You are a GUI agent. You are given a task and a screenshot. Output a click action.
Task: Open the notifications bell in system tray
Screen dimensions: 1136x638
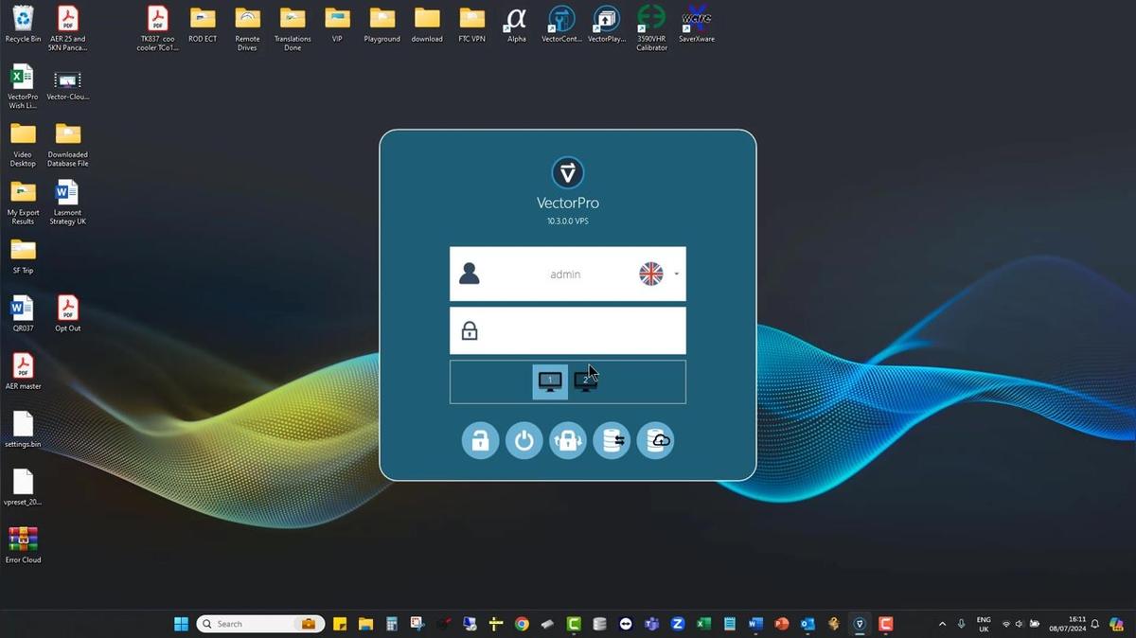point(1095,624)
